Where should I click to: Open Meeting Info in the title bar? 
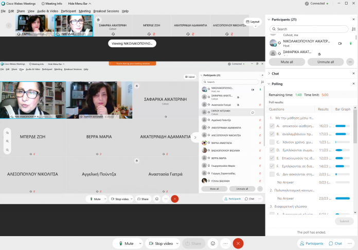coord(51,3)
